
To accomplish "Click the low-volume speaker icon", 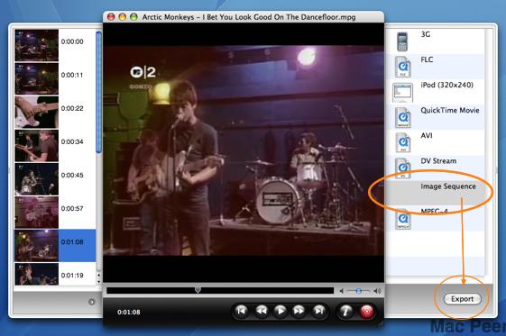I will [x=342, y=291].
